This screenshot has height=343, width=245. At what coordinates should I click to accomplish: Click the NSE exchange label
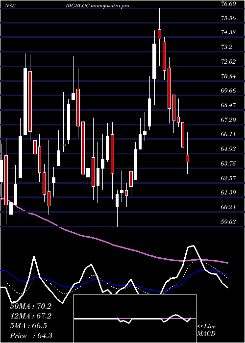pos(10,6)
